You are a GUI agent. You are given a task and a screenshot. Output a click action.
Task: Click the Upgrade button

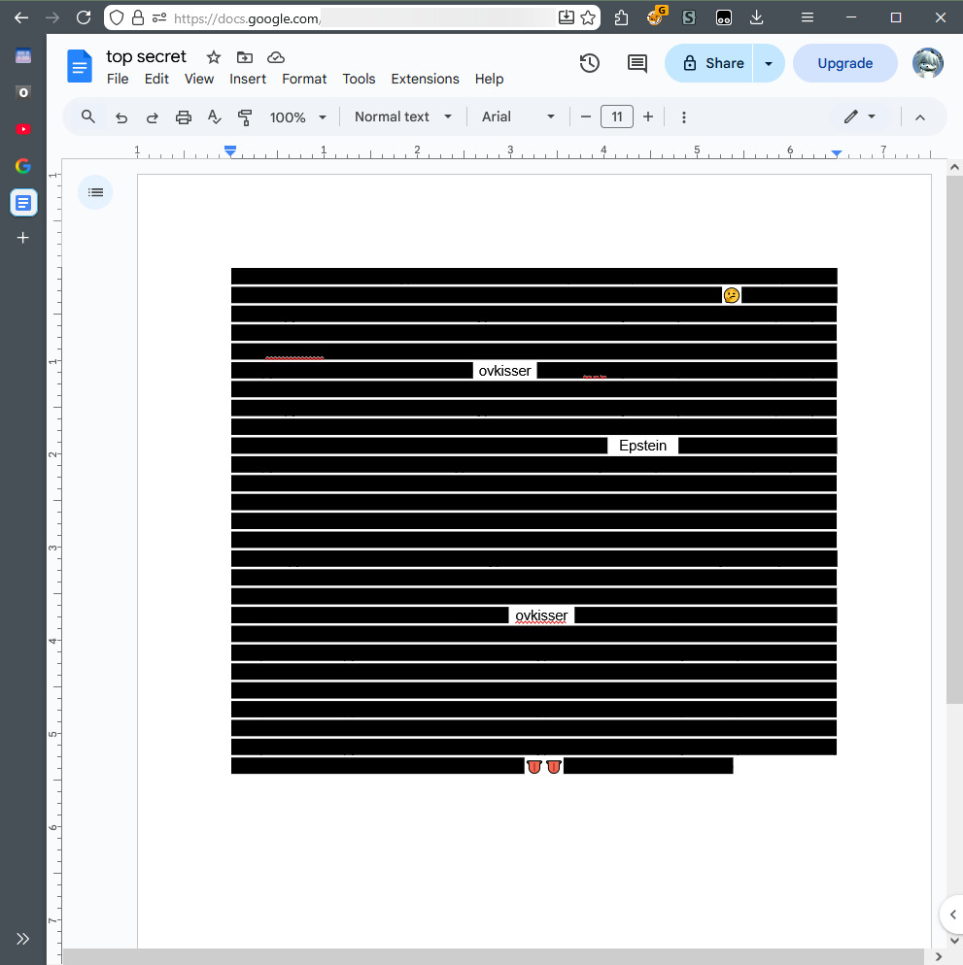844,63
